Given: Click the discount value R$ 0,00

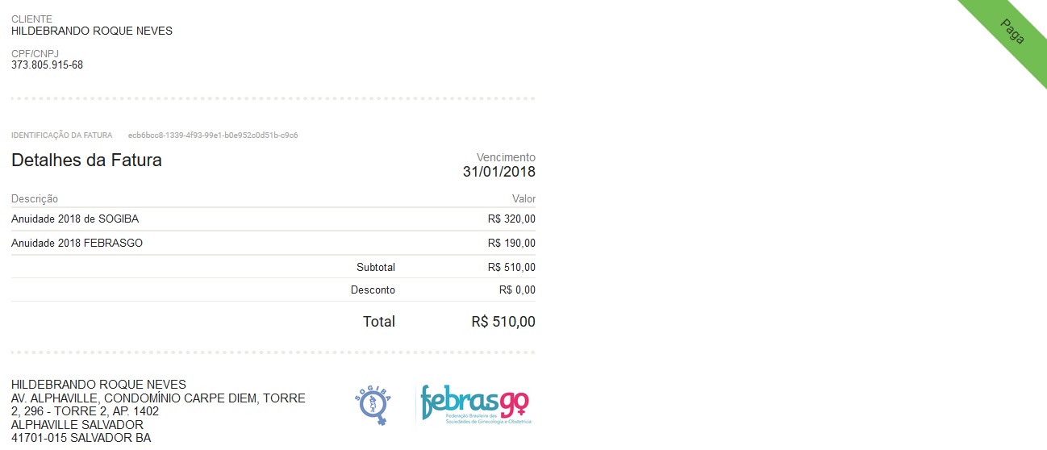Looking at the screenshot, I should 517,290.
